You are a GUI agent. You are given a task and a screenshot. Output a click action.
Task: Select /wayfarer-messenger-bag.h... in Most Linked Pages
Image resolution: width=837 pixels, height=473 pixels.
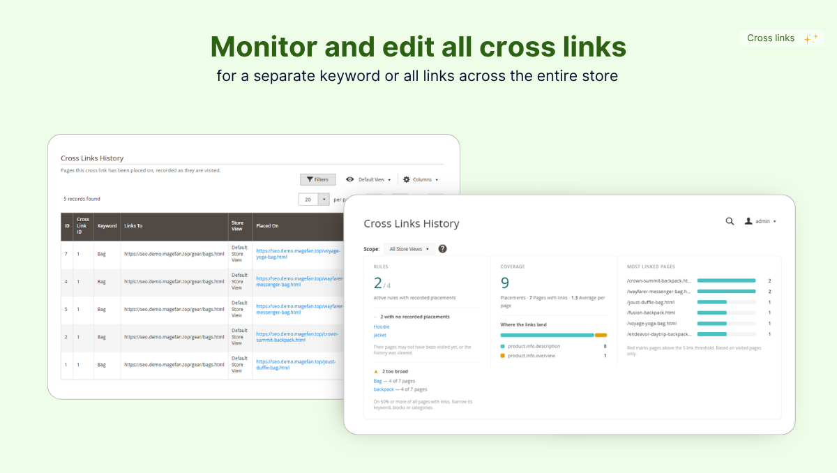(x=659, y=292)
